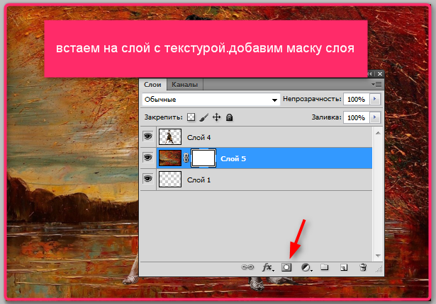Lock transparent pixels icon
Viewport: 436px width, 304px height.
191,117
